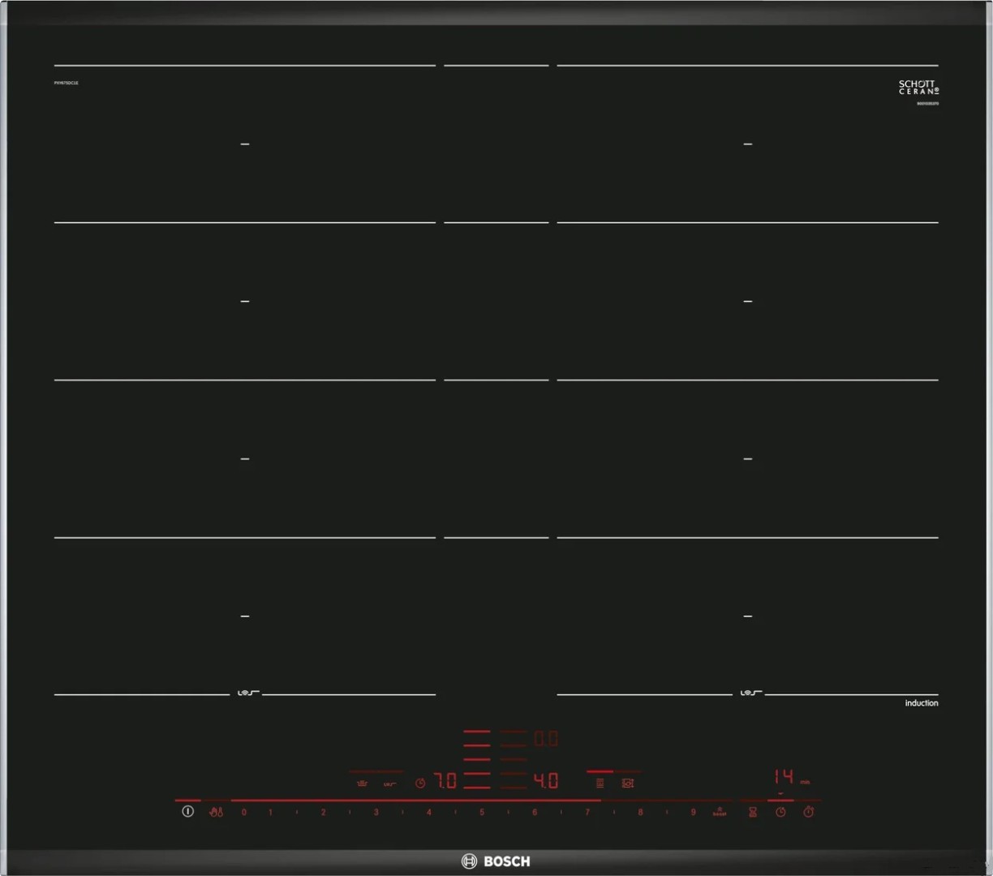Tap the 14 min timer display
The image size is (993, 876).
(x=784, y=777)
